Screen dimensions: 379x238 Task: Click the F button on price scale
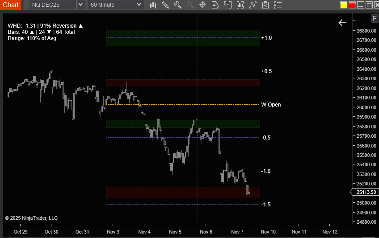pos(375,19)
